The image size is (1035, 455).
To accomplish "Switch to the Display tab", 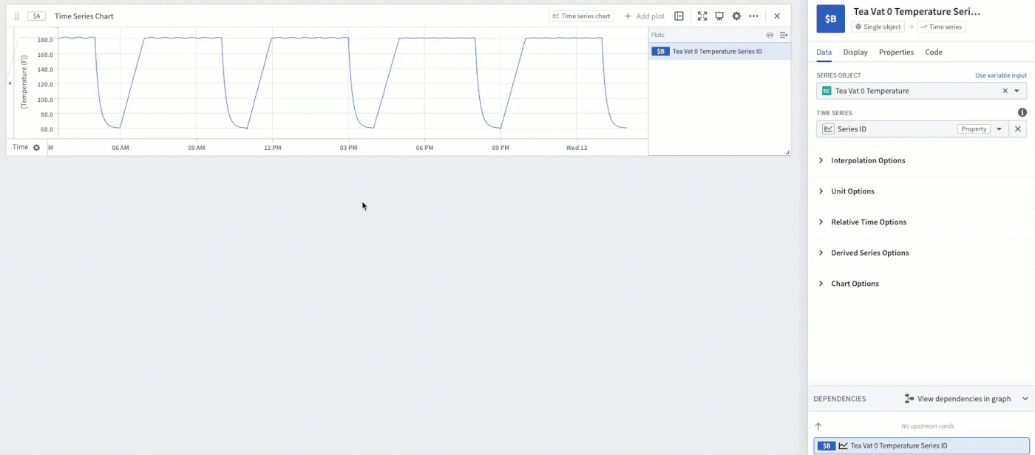I will click(855, 52).
